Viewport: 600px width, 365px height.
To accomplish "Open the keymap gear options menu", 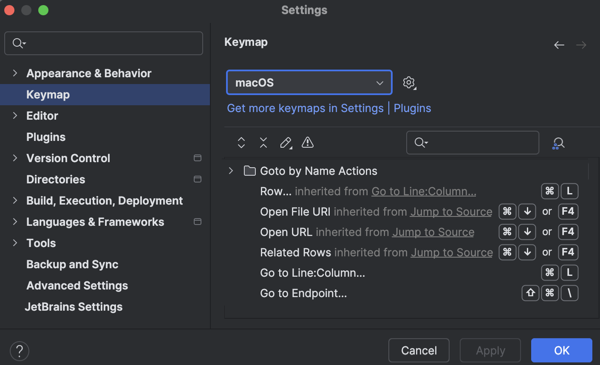I will (409, 82).
